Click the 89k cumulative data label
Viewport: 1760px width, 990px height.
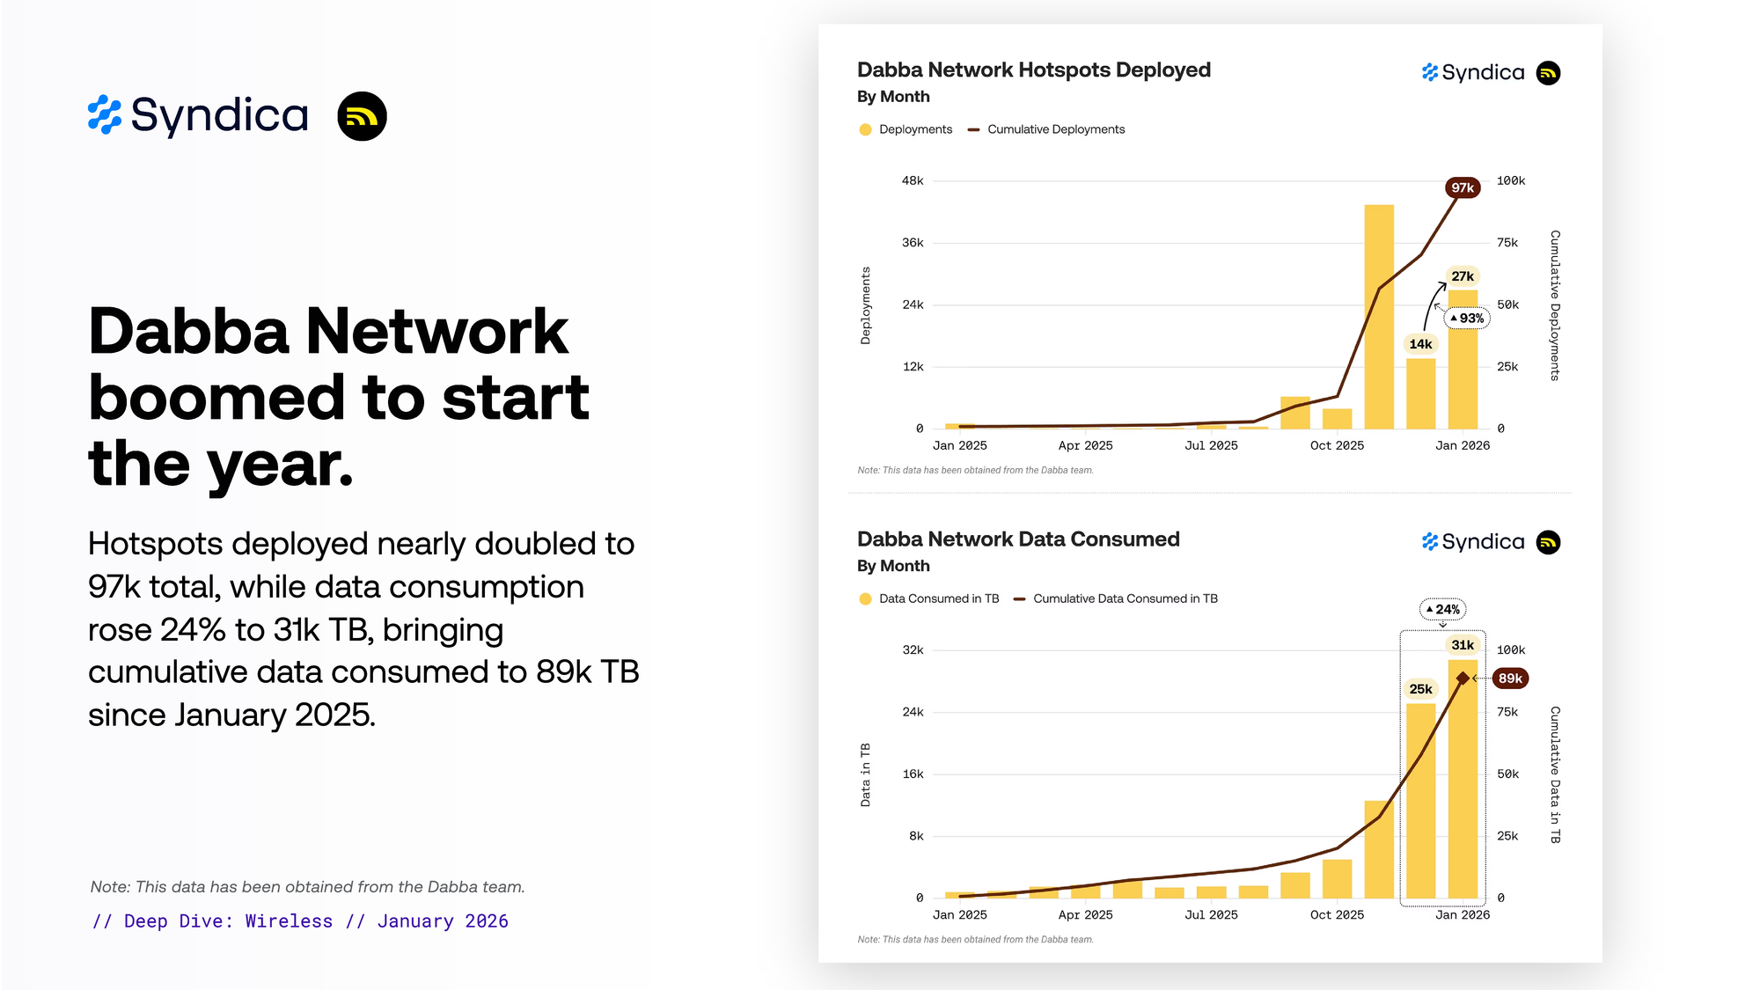(1510, 678)
